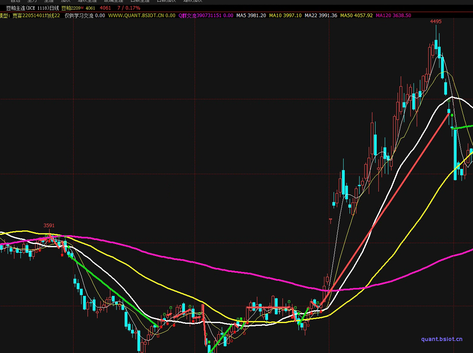Screen dimensions: 473x353
Task: Open the WWW.QUANT.BSIOT.CN link in header
Action: coord(141,16)
